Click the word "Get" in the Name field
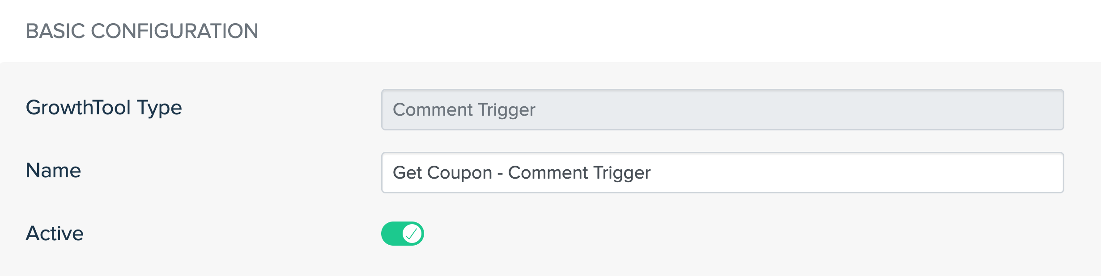Screen dimensions: 1101x276 [x=407, y=173]
